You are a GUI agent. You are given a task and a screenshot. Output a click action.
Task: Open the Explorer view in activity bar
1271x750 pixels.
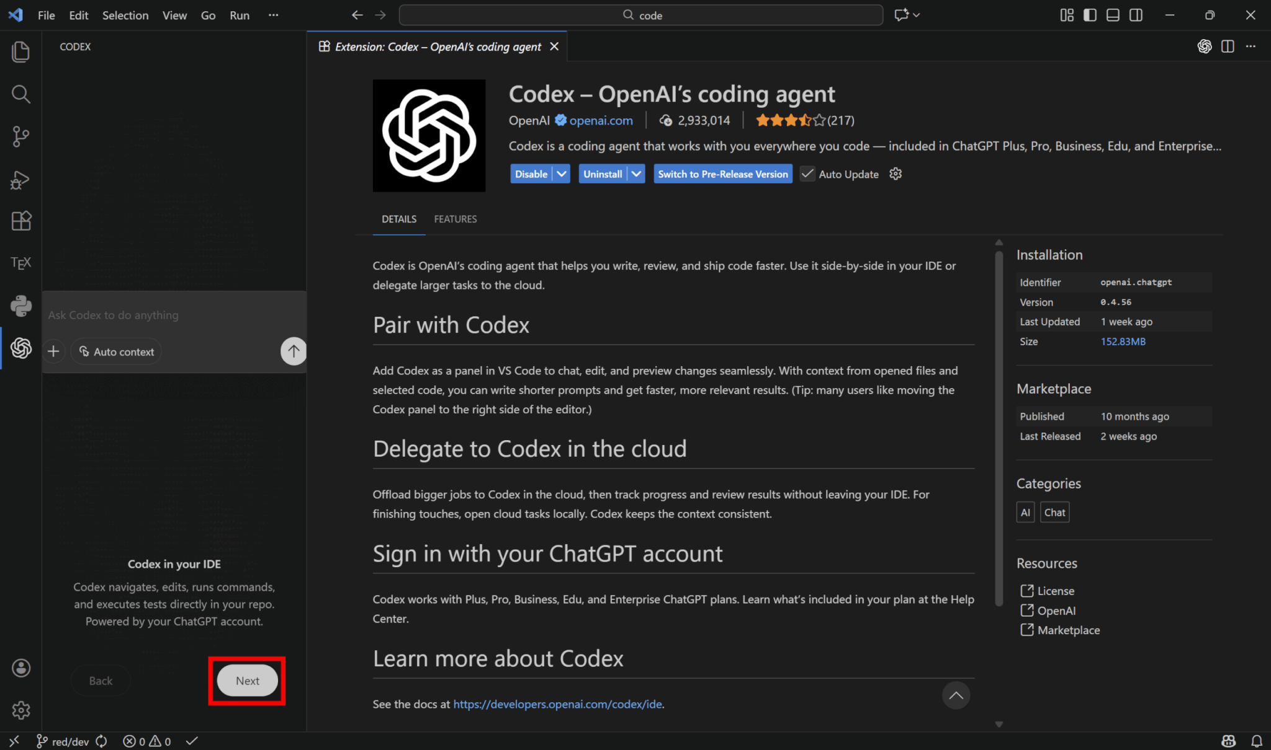point(20,52)
